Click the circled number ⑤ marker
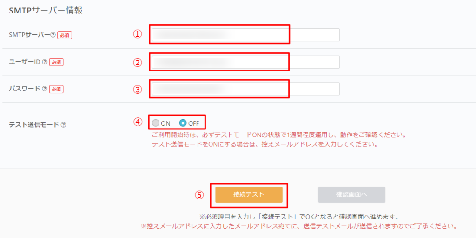 (x=199, y=195)
